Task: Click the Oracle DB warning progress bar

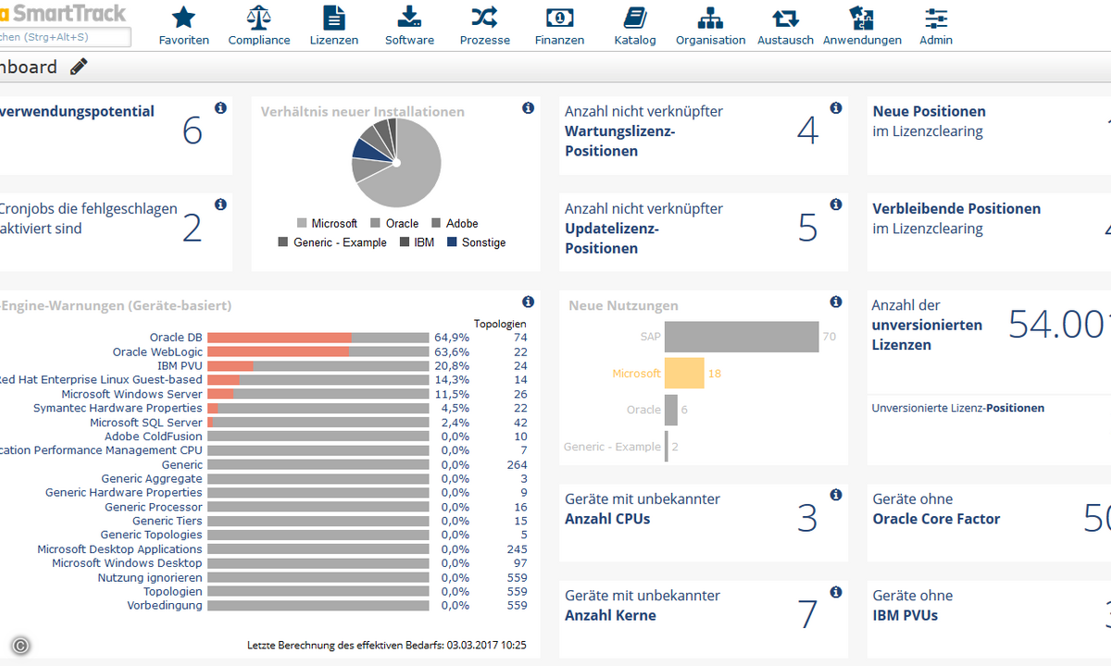Action: click(x=318, y=338)
